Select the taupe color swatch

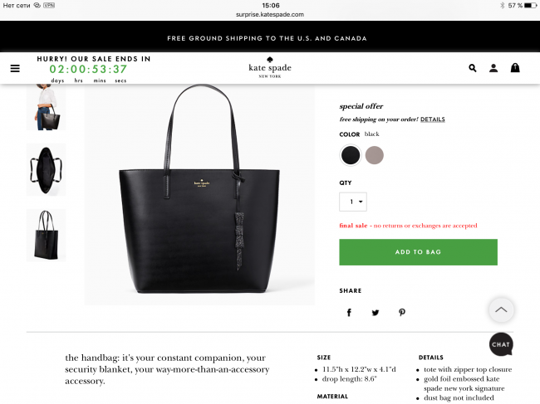pyautogui.click(x=375, y=155)
